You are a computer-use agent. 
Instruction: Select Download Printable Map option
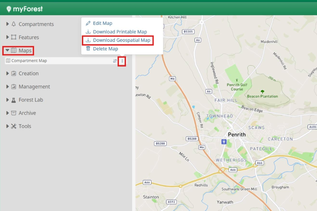(120, 32)
